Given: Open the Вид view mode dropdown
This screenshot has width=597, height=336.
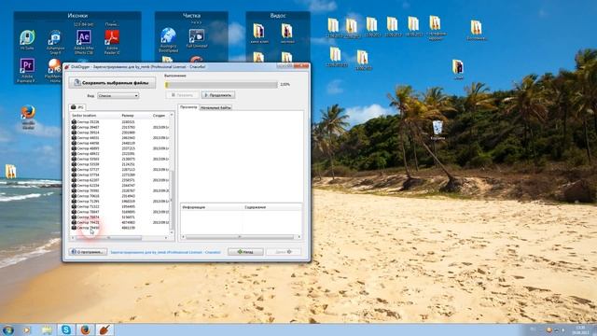Looking at the screenshot, I should 118,95.
